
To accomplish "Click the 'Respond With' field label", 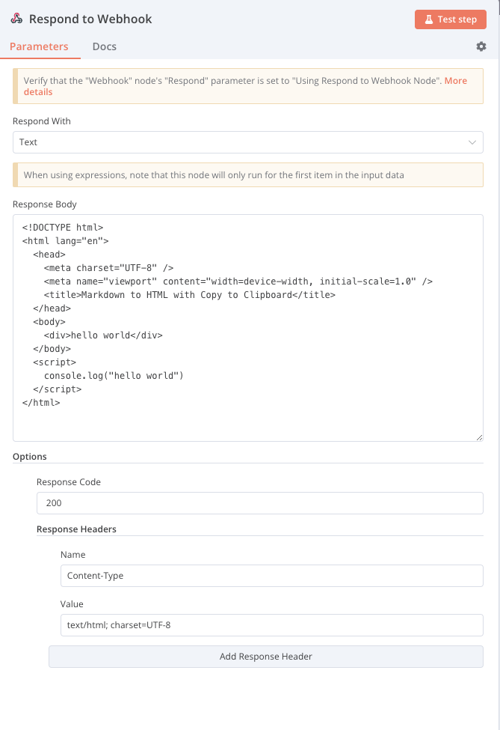I will tap(42, 121).
